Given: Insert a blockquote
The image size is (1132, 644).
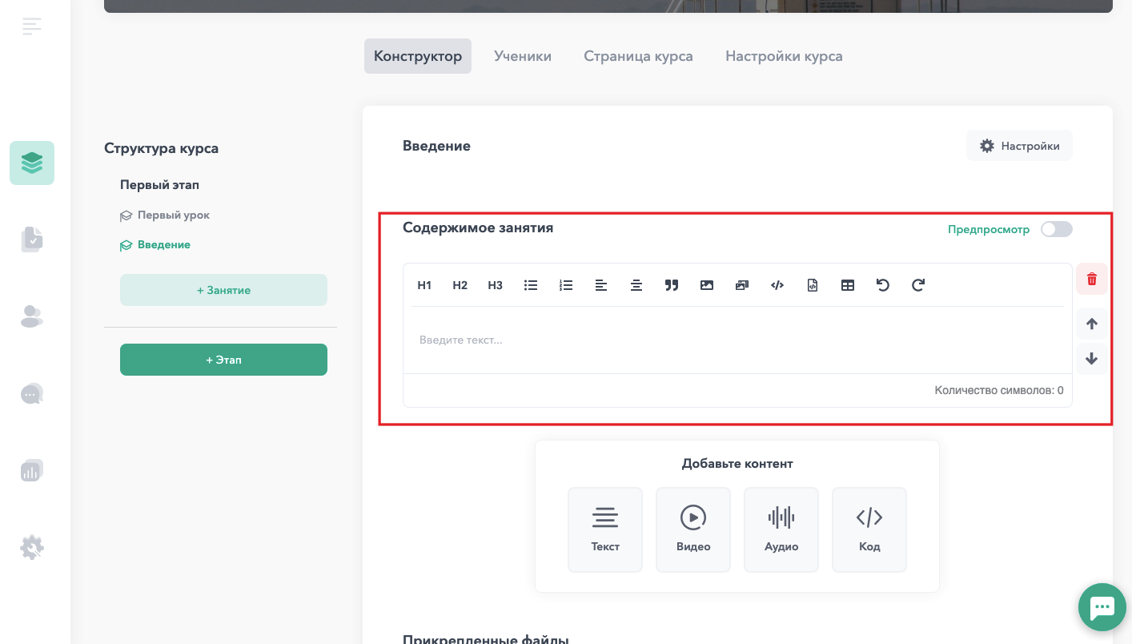Looking at the screenshot, I should pos(672,285).
